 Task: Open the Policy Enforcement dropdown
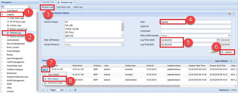pos(230,36)
